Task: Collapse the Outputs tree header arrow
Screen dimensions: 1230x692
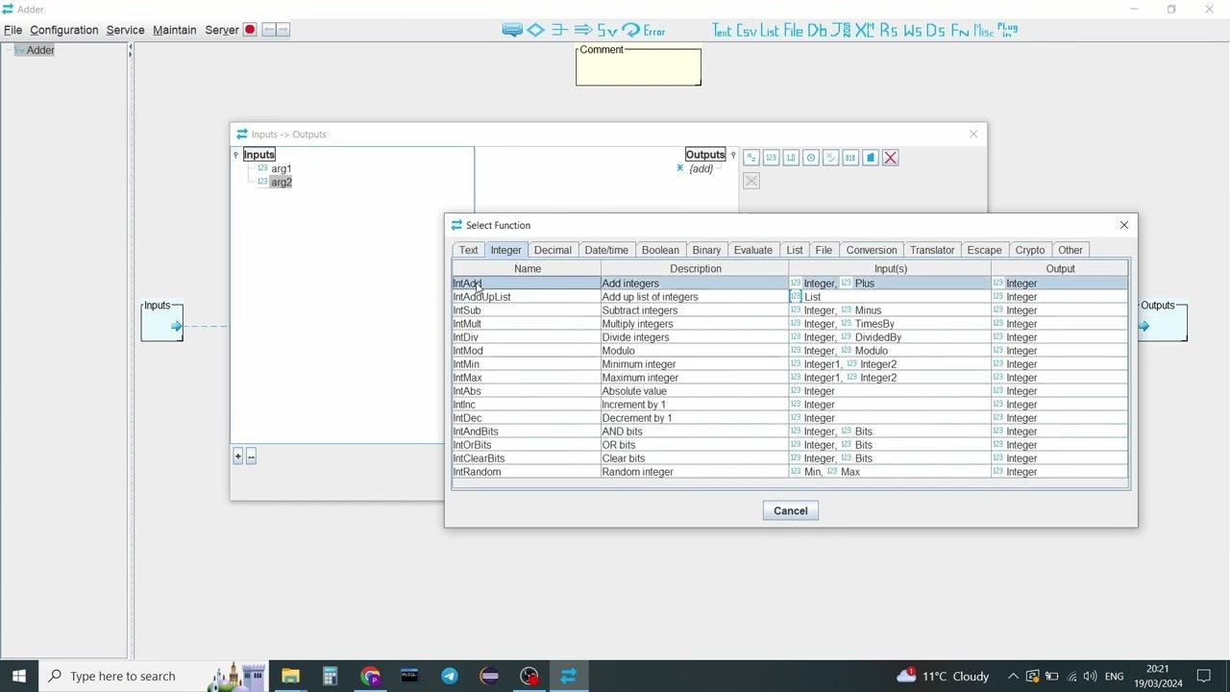Action: (x=732, y=154)
